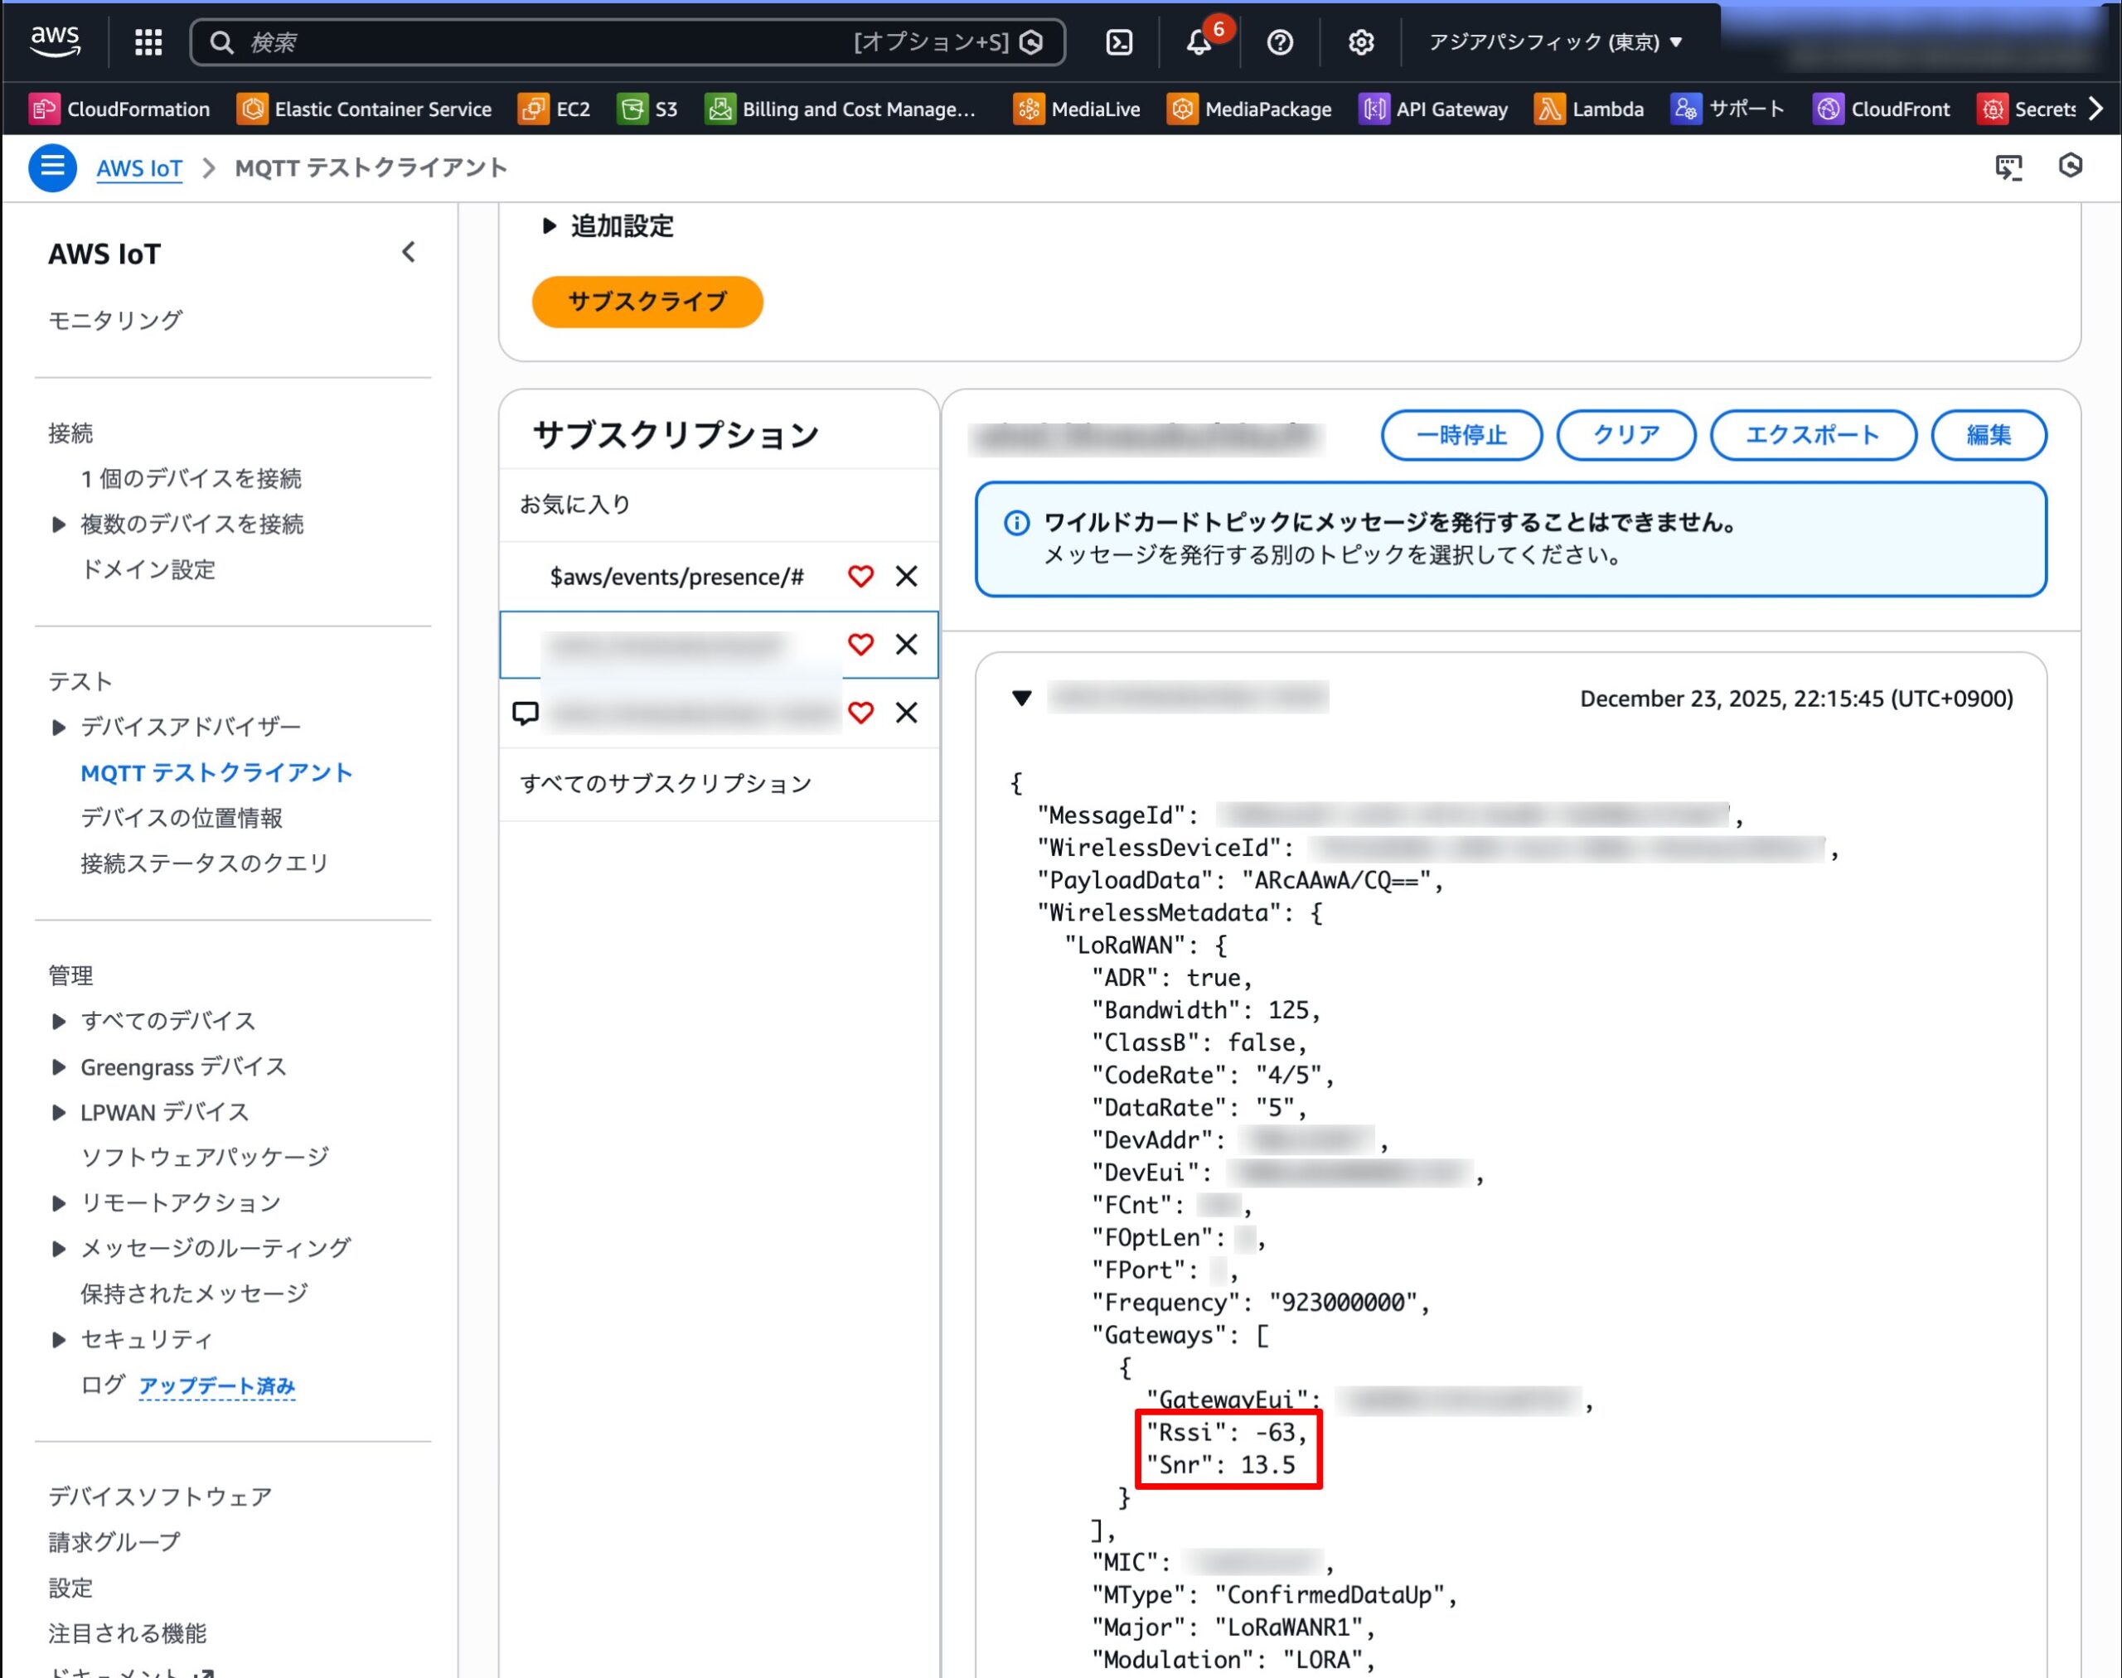The height and width of the screenshot is (1678, 2122).
Task: Open the アジアパシフィック (東京) region dropdown
Action: click(x=1556, y=41)
